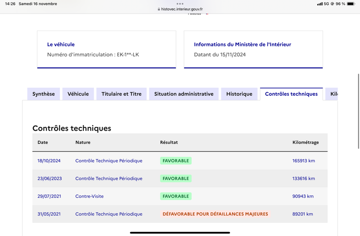The image size is (360, 236).
Task: Click the Résultat column header
Action: click(169, 142)
